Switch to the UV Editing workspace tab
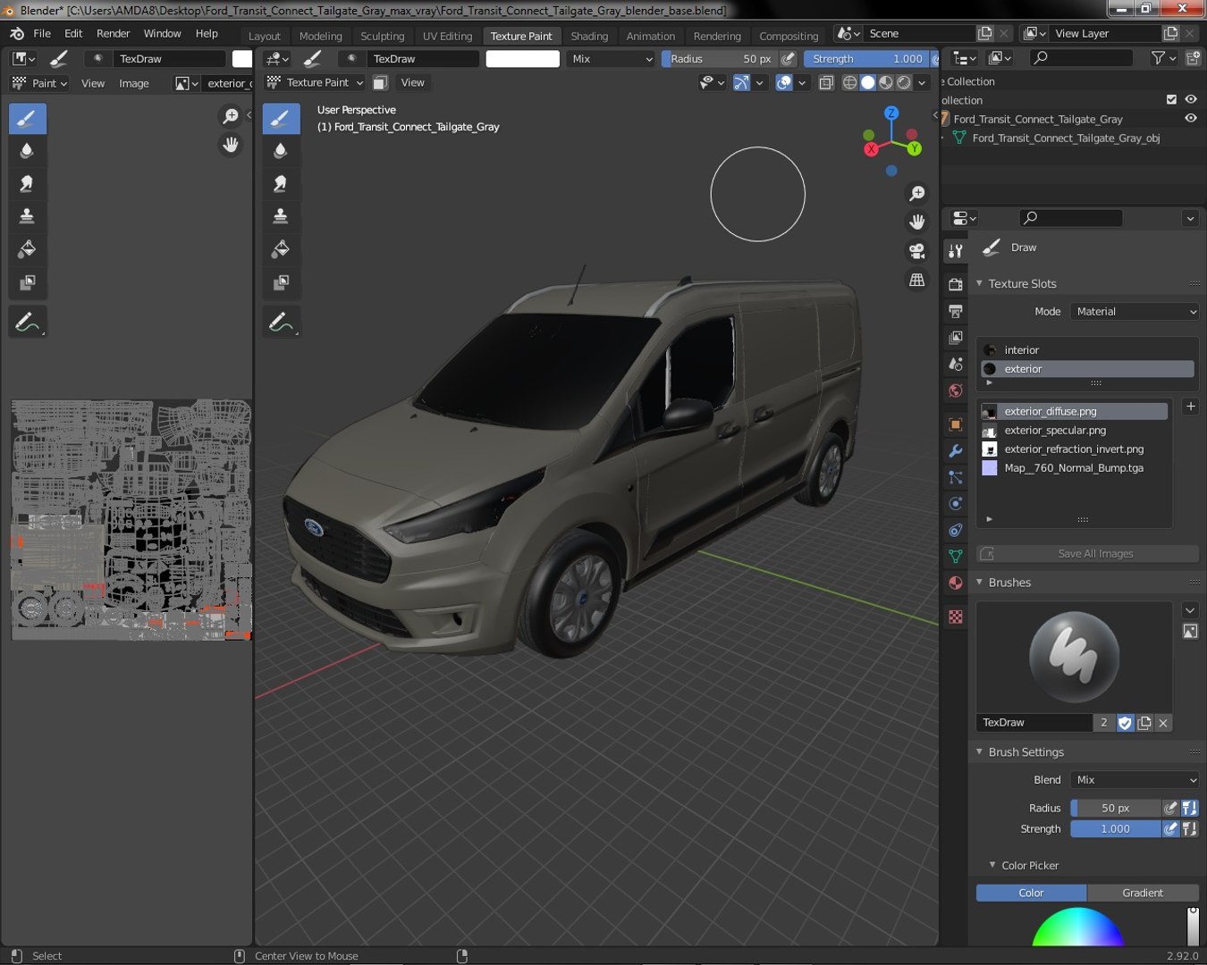The image size is (1207, 965). (447, 36)
